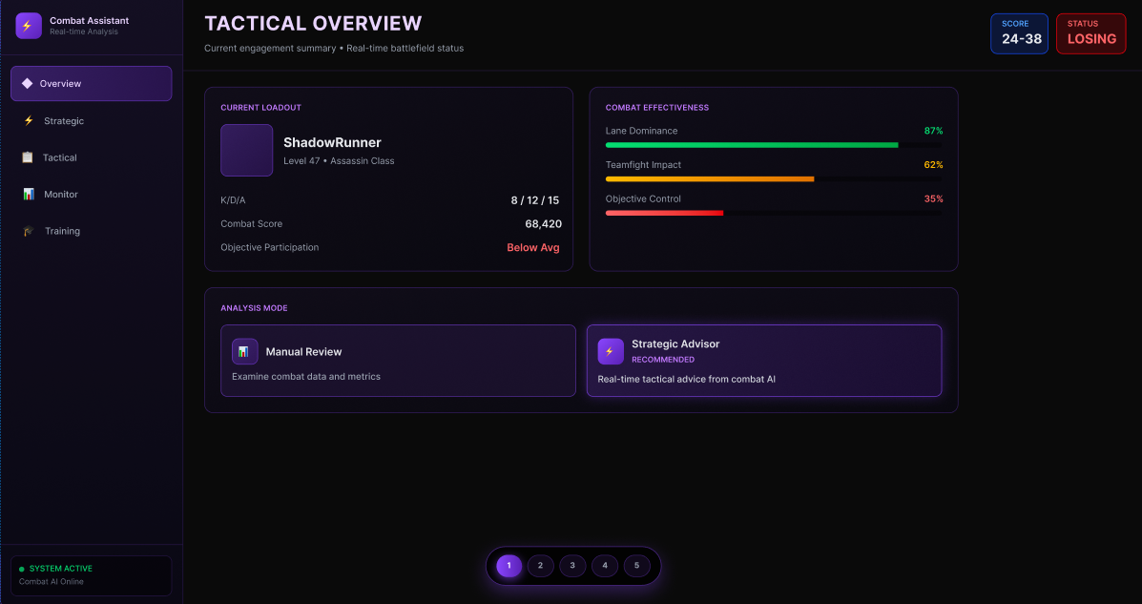The image size is (1142, 604).
Task: Click the 35% Objective Control value
Action: [x=933, y=198]
